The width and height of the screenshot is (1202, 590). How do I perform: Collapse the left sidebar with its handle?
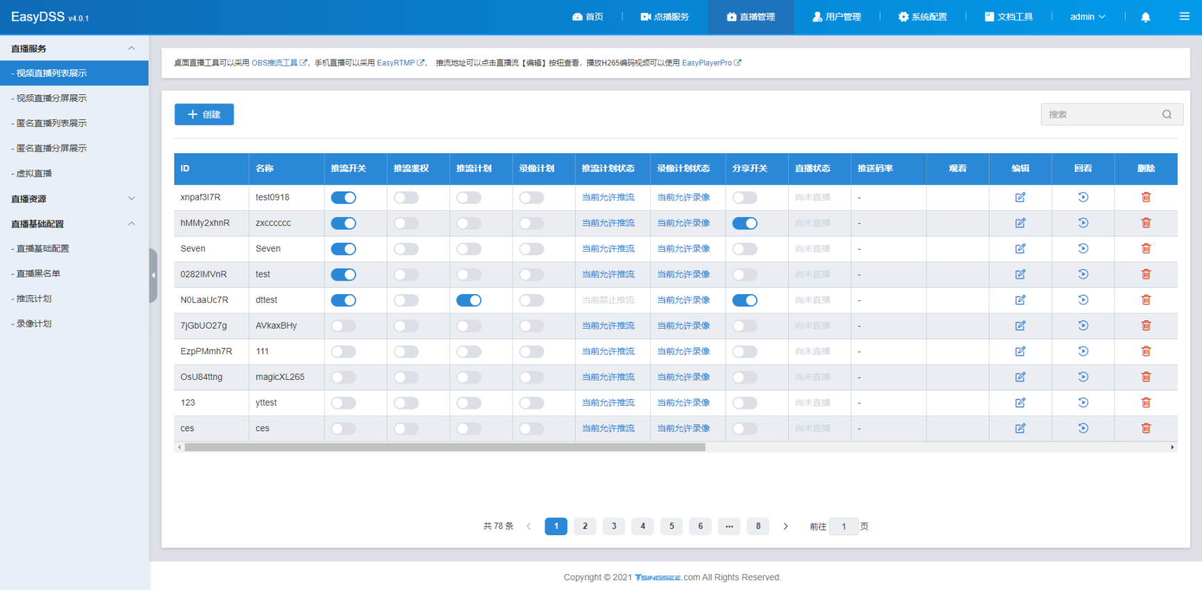[x=153, y=275]
